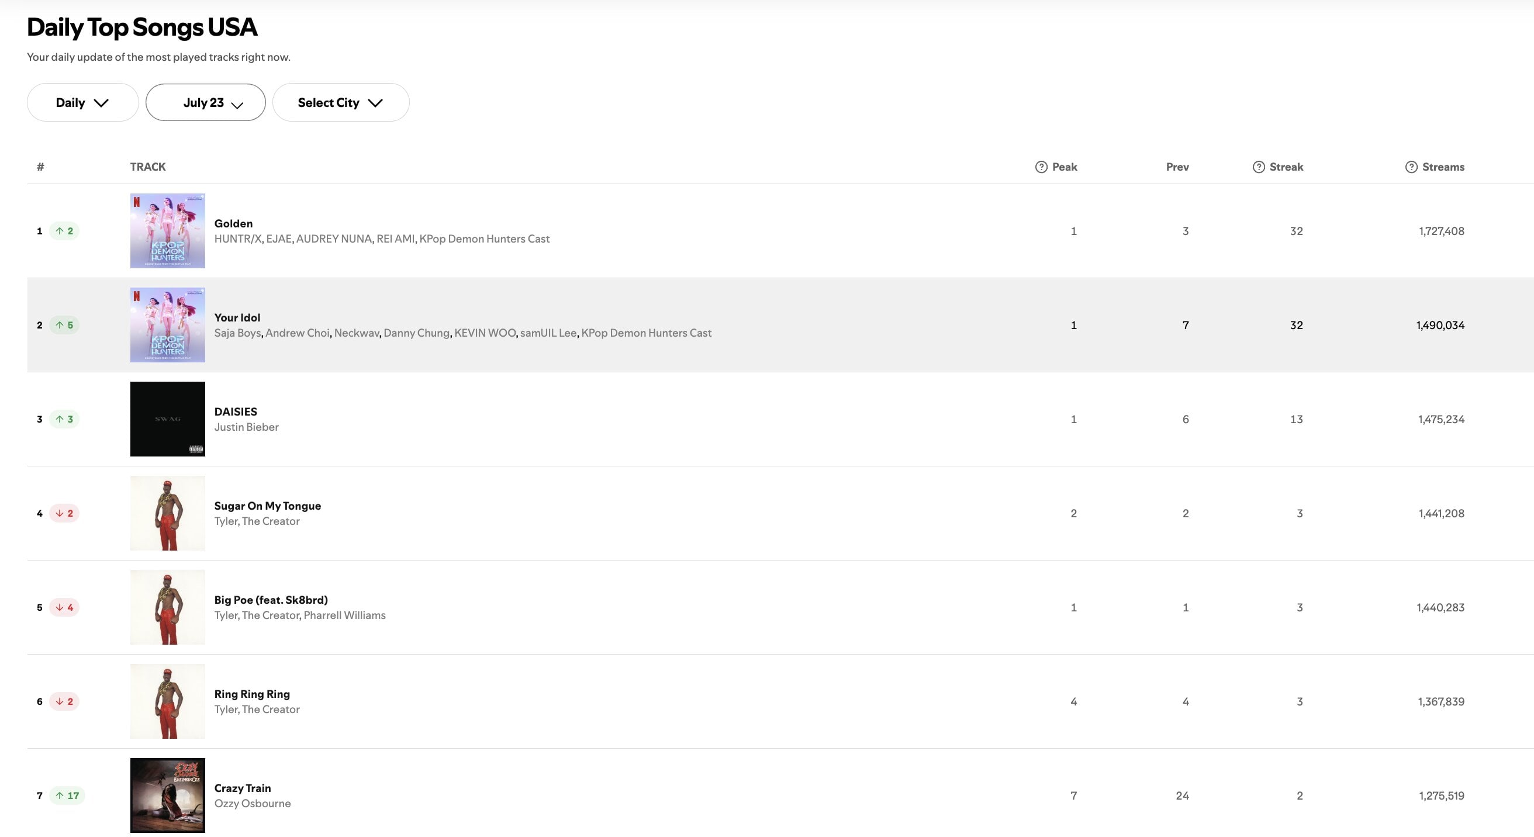Open the Pharrell Williams artist link
This screenshot has width=1534, height=837.
coord(344,615)
